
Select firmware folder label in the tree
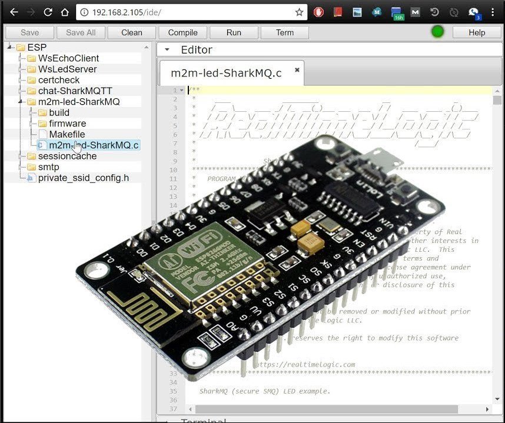click(x=67, y=124)
